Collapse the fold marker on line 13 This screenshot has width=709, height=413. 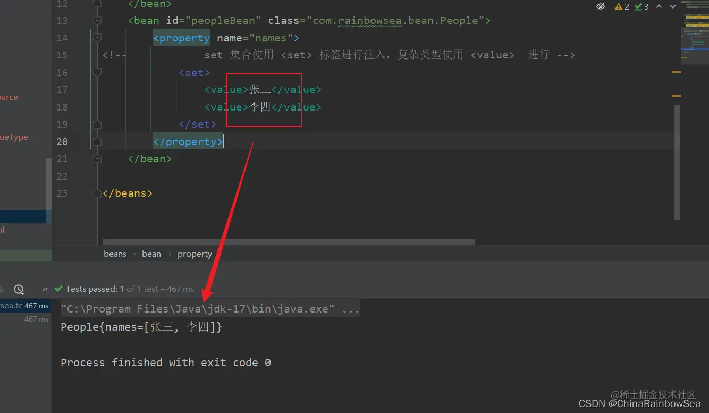(x=97, y=21)
